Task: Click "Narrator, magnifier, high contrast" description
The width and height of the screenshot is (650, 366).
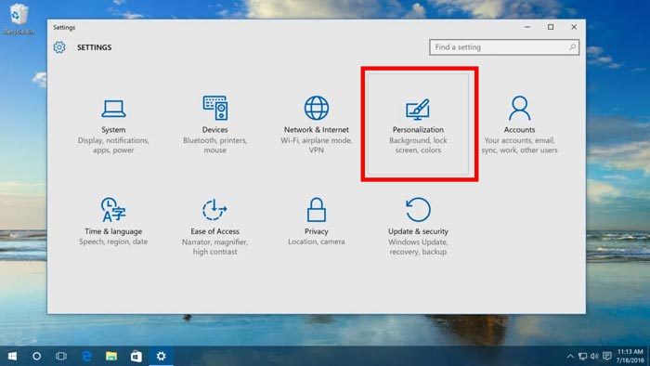Action: point(214,246)
